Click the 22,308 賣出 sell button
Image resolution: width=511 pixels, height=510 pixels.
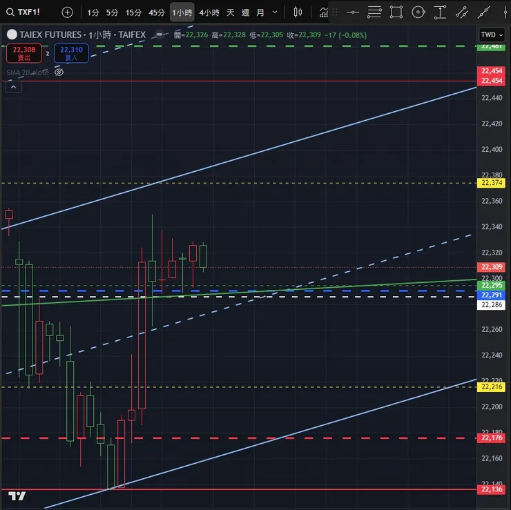click(24, 53)
